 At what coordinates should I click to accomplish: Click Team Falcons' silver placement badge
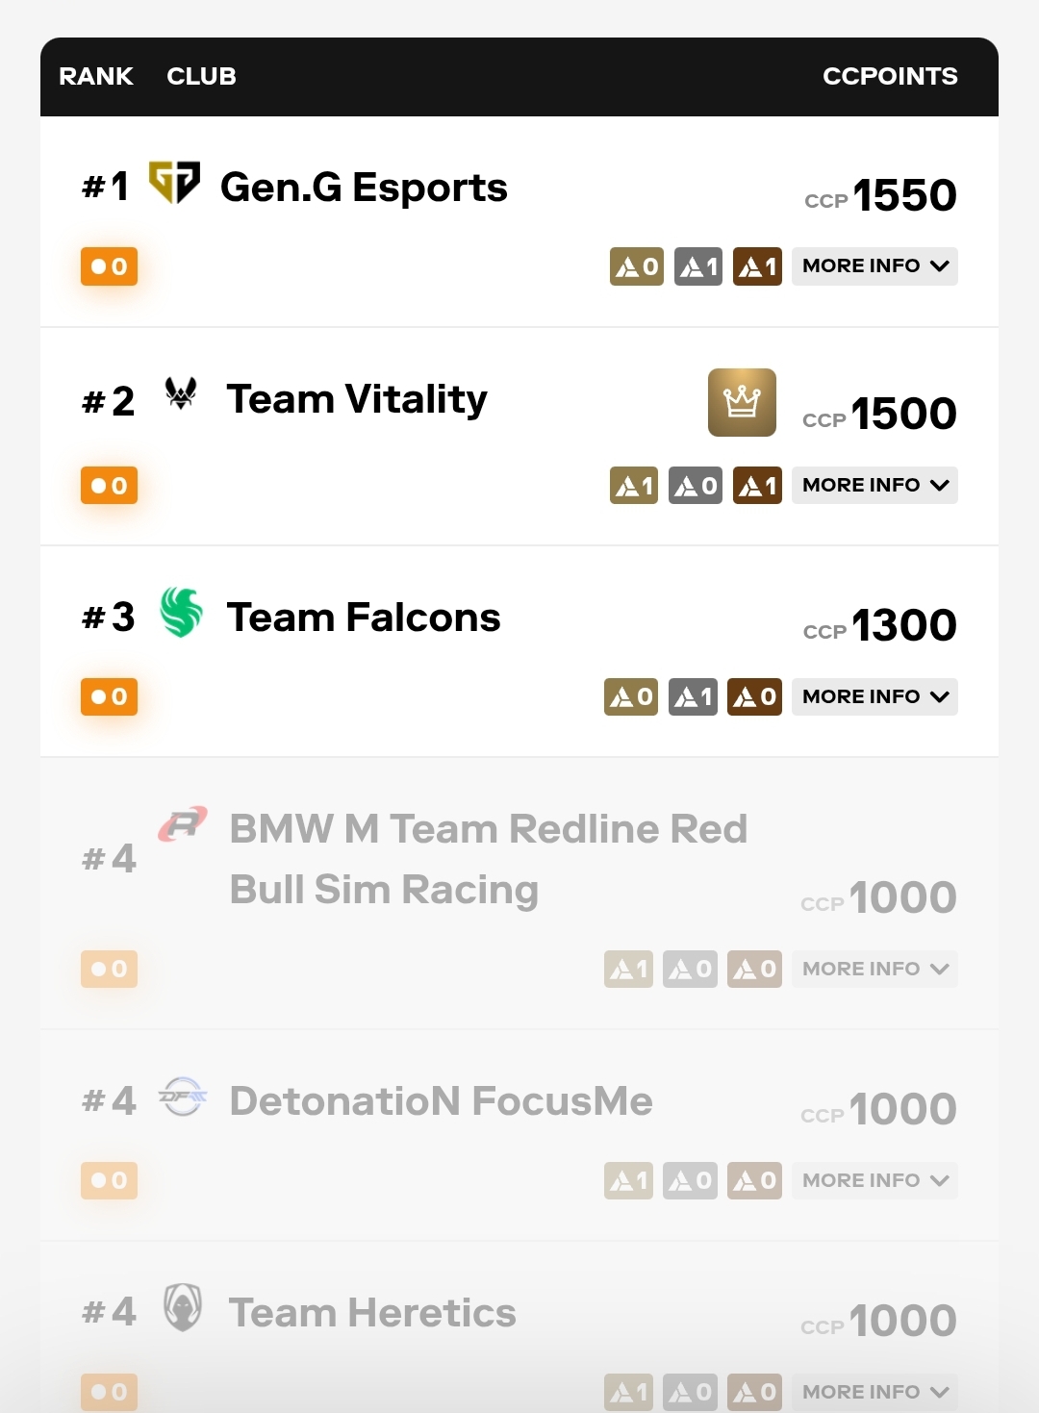pyautogui.click(x=693, y=696)
